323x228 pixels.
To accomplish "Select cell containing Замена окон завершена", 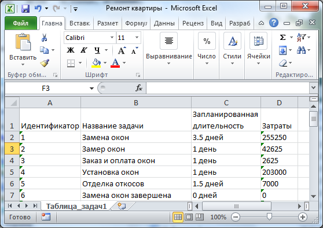I will [136, 195].
